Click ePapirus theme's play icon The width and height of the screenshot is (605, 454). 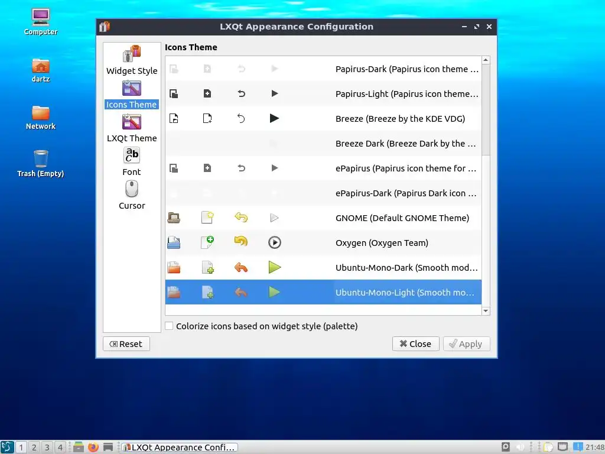point(274,168)
